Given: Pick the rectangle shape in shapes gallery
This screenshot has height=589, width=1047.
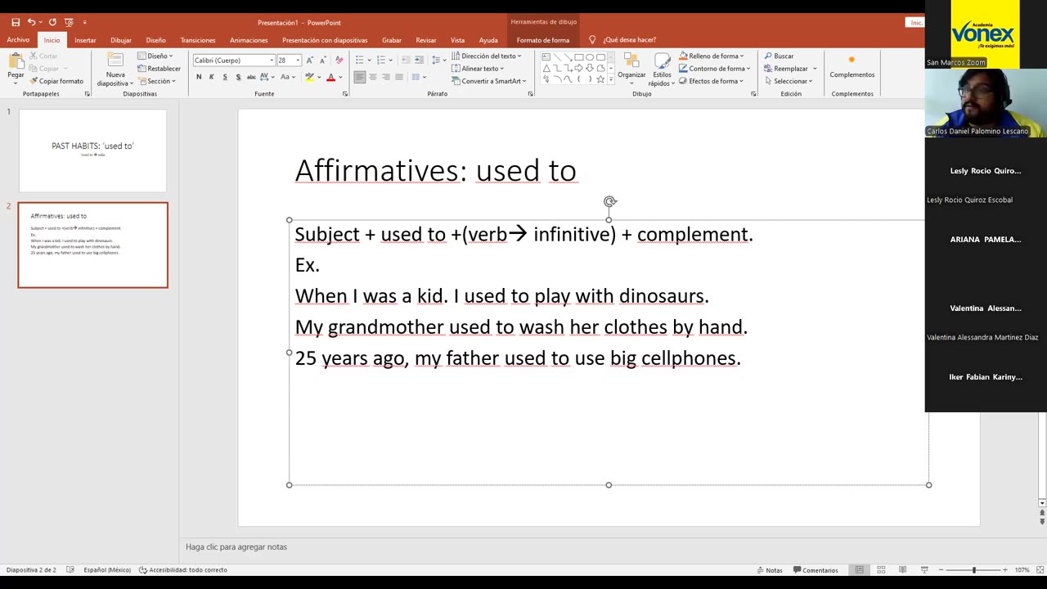Looking at the screenshot, I should 579,57.
